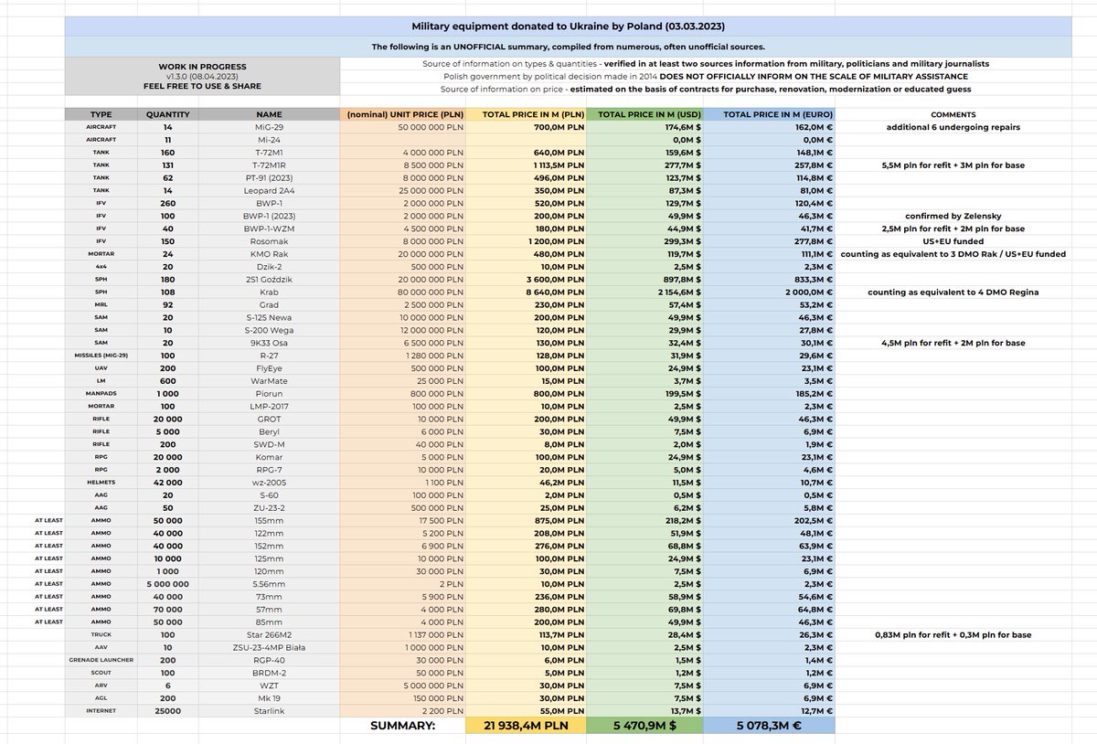This screenshot has height=744, width=1097.
Task: Select the MANPADS type cell
Action: [101, 393]
